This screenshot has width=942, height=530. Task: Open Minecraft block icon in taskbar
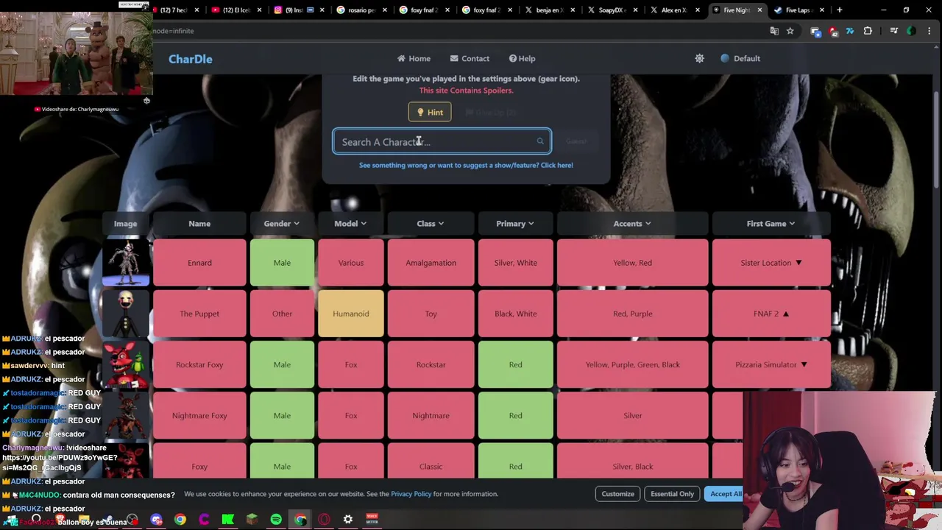[252, 520]
